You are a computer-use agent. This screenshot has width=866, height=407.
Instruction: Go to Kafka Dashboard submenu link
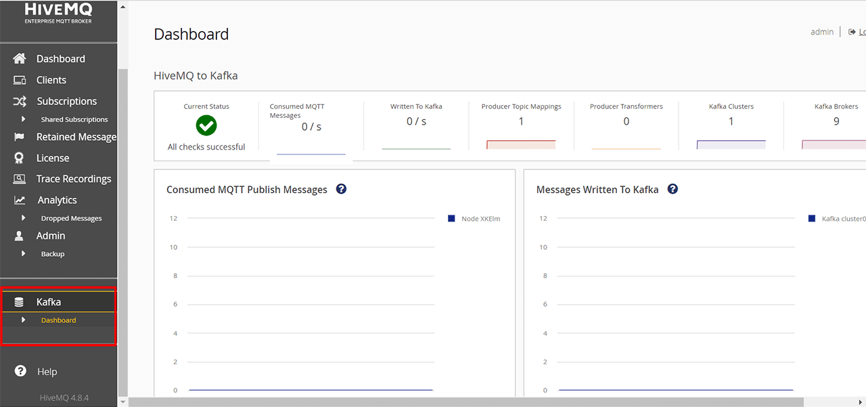point(59,320)
